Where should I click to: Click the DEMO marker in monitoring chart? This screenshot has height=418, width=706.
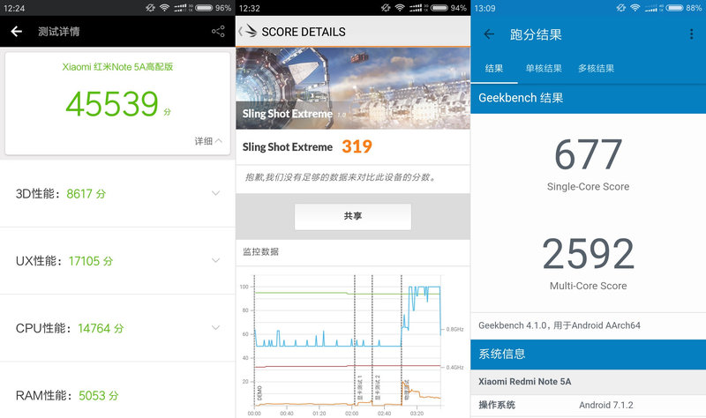coord(259,392)
